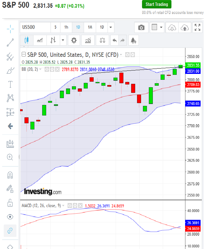This screenshot has height=249, width=204.
Task: Select the brush drawing tool
Action: [10, 70]
